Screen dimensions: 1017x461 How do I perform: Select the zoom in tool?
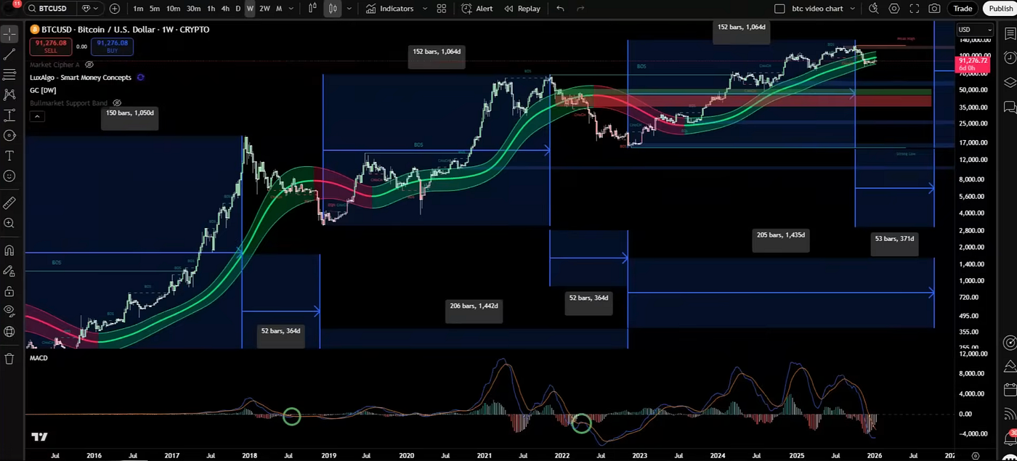pyautogui.click(x=9, y=224)
